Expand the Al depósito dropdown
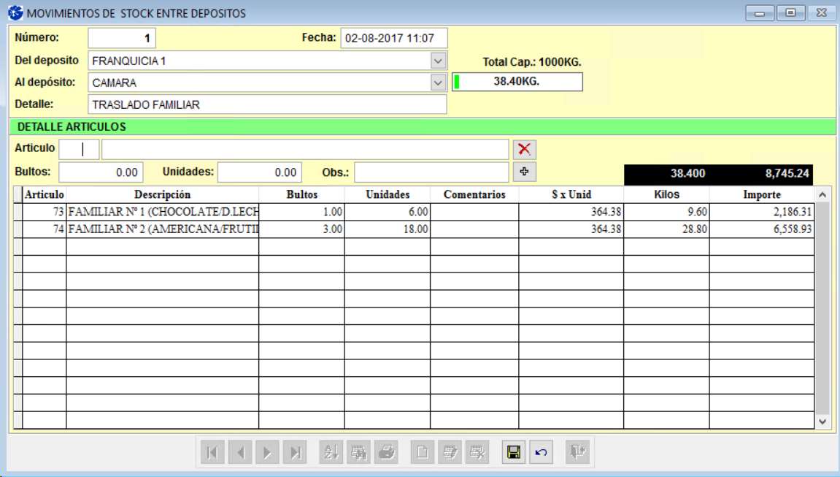Image resolution: width=840 pixels, height=477 pixels. (x=438, y=83)
